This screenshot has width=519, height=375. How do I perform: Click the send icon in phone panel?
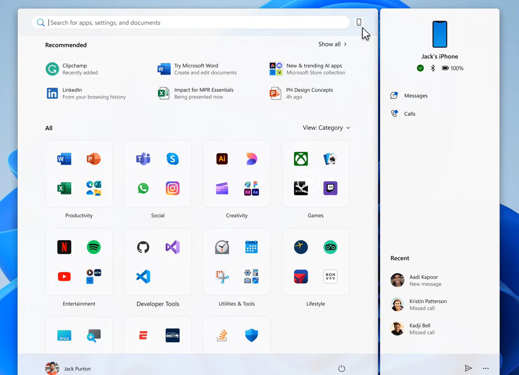[468, 368]
